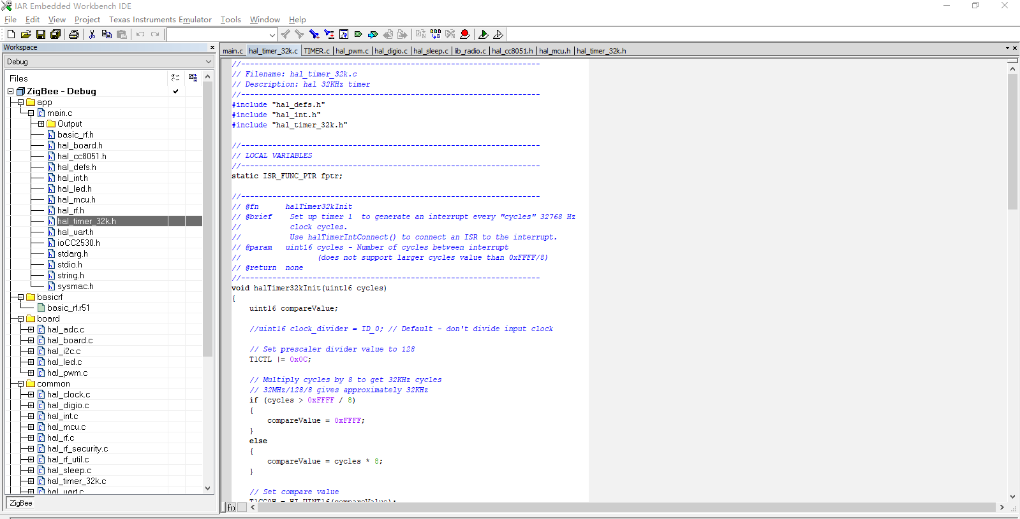Close the Workspace panel
Image resolution: width=1020 pixels, height=519 pixels.
pos(212,47)
